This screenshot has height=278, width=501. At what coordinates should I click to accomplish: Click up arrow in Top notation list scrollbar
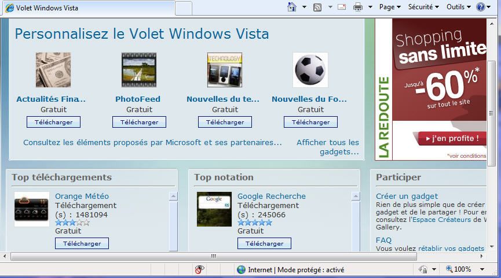click(x=356, y=196)
